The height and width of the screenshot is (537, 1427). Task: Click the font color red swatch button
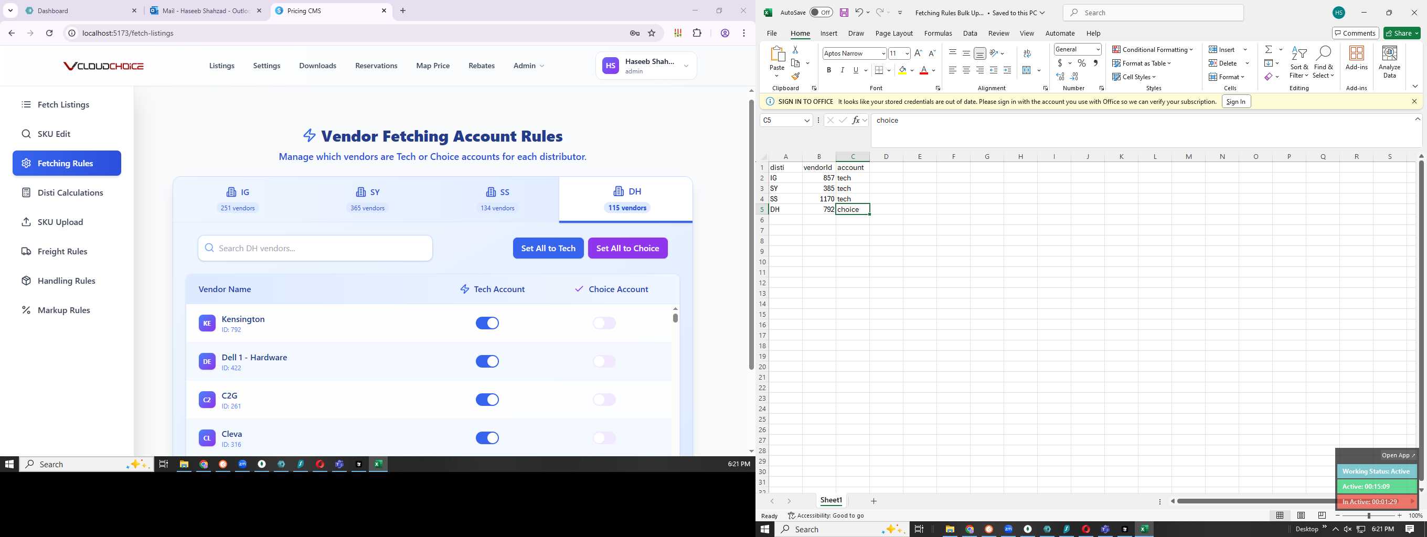pyautogui.click(x=923, y=70)
